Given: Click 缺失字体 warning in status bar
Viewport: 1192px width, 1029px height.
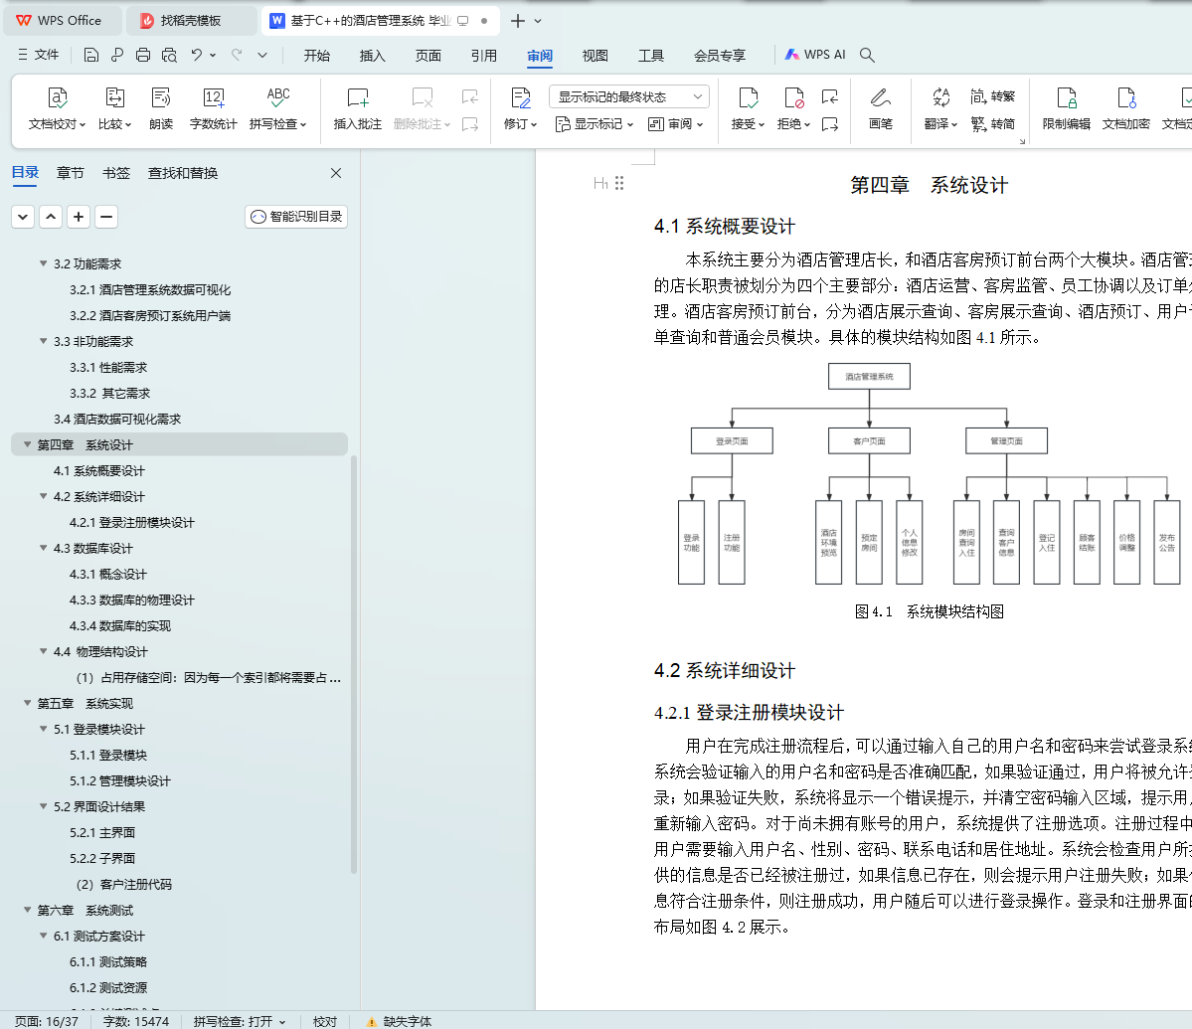Looking at the screenshot, I should coord(399,1021).
